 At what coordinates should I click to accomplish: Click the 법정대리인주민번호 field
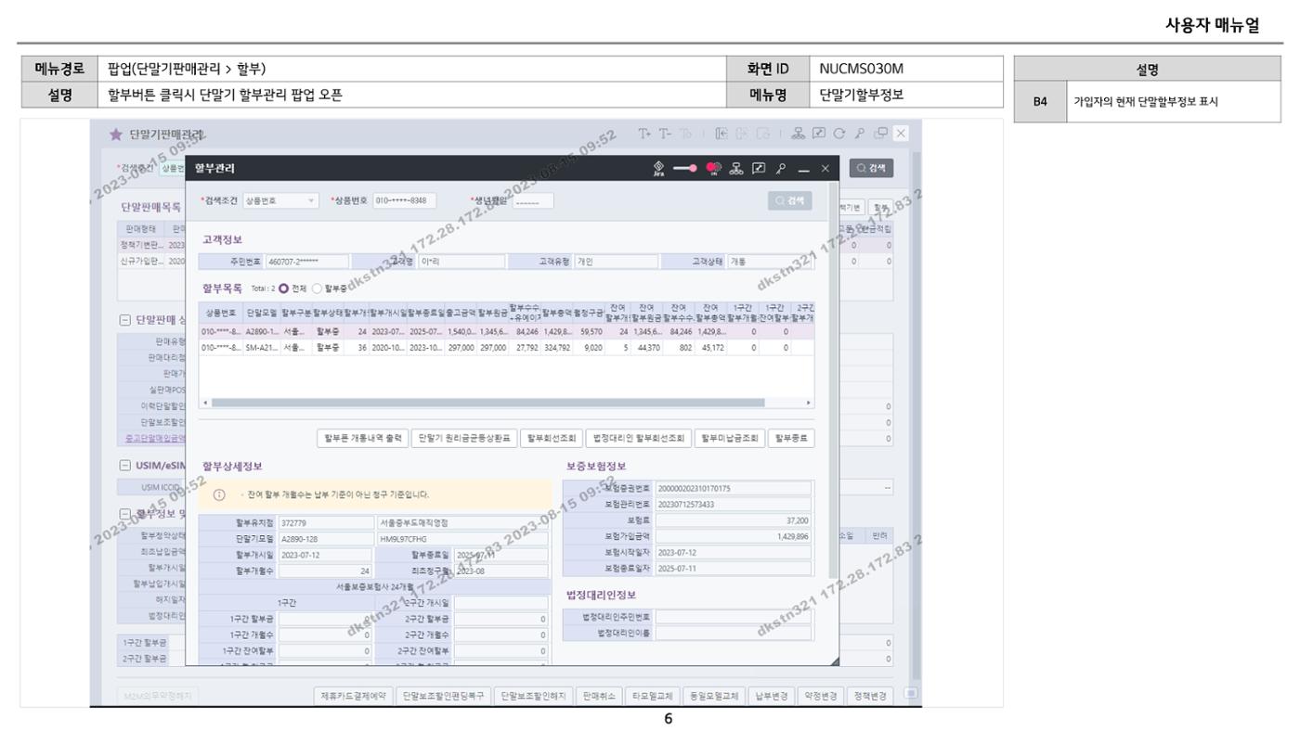pyautogui.click(x=733, y=616)
